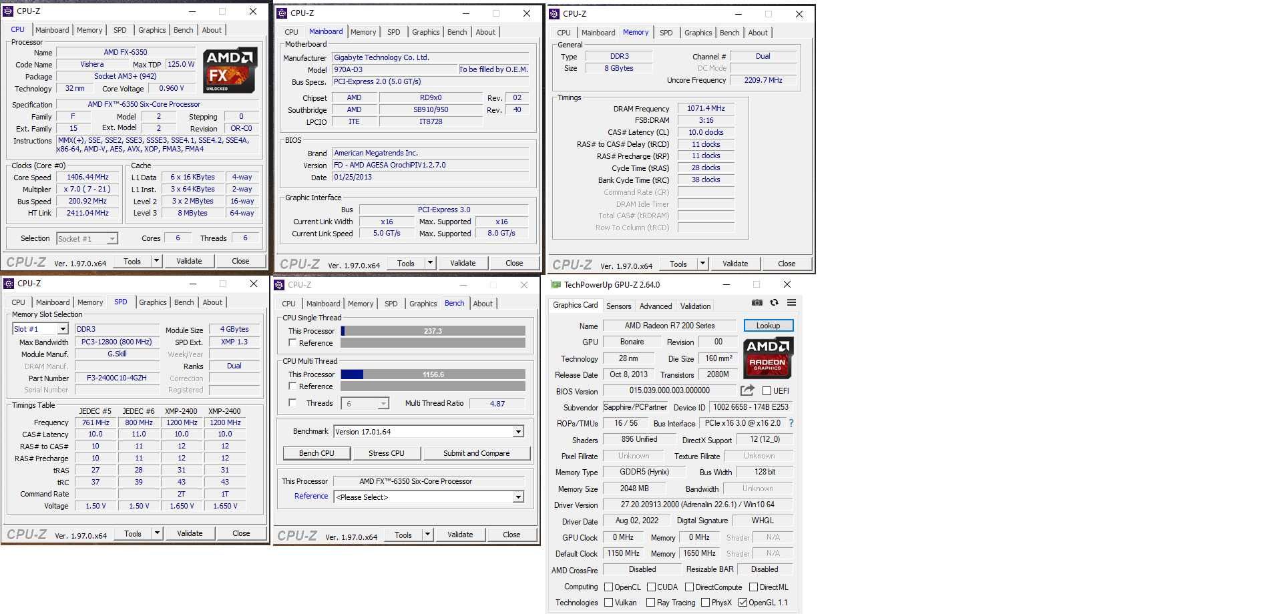Viewport: 1278px width, 614px height.
Task: Toggle the DirectML checkbox
Action: click(753, 587)
